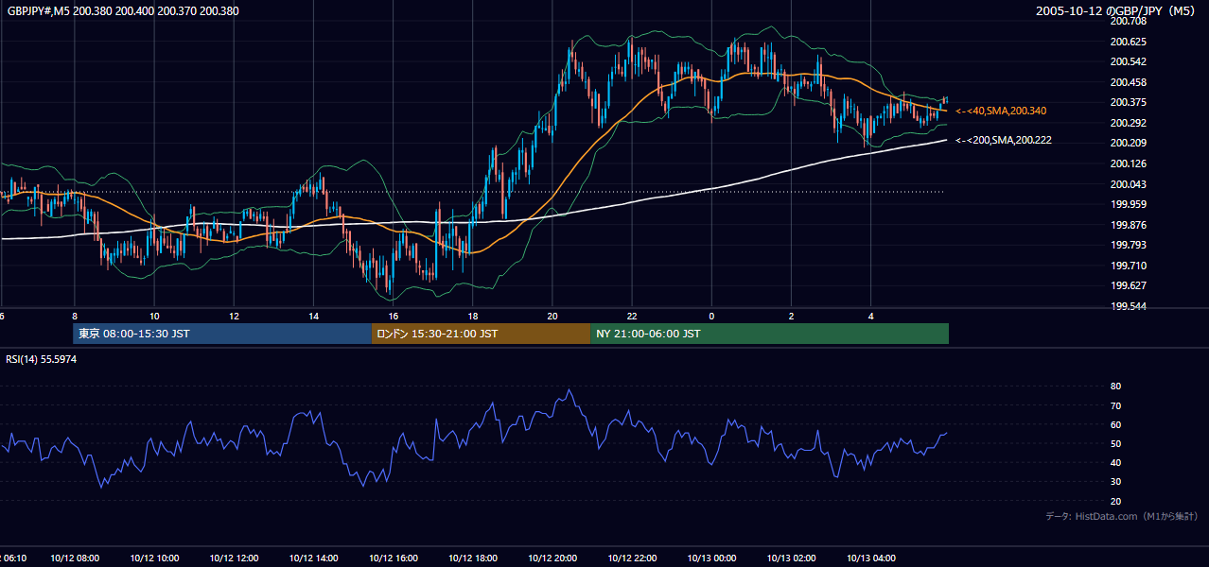
Task: Click the NY session bar 21:00-06:00 JST
Action: tap(769, 334)
